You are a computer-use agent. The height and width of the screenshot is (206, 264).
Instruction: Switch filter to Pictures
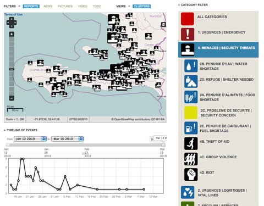tap(65, 6)
